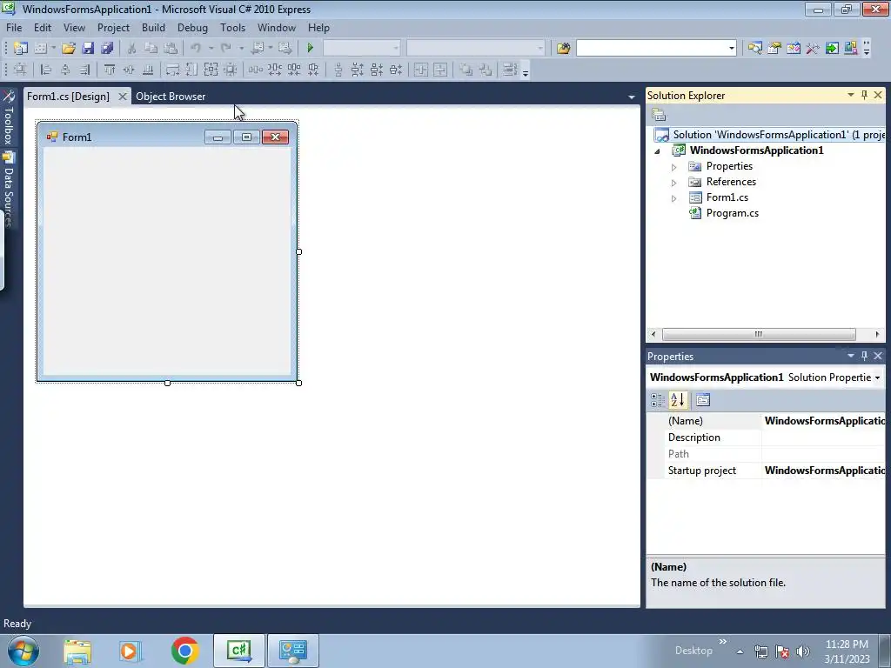The image size is (891, 668).
Task: Click the Tab Order icon
Action: point(510,70)
